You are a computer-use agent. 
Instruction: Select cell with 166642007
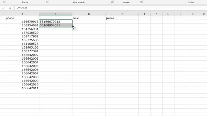[x=22, y=73]
